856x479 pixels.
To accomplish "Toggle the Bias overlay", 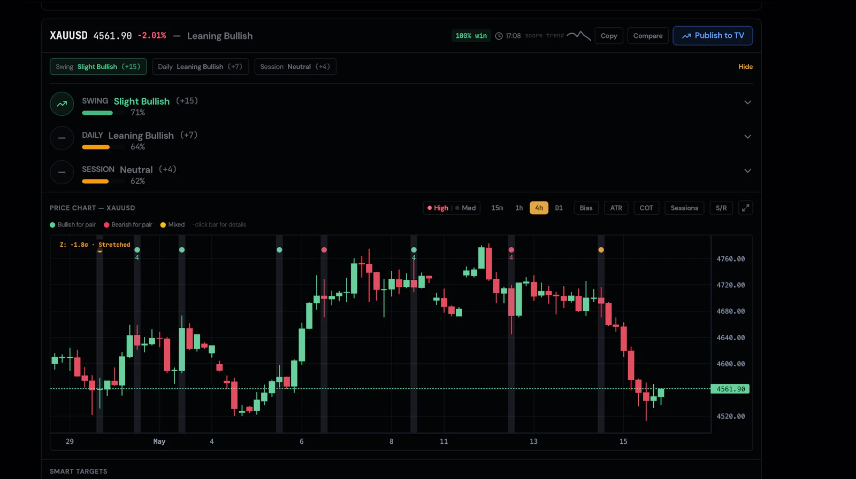I will pos(586,208).
